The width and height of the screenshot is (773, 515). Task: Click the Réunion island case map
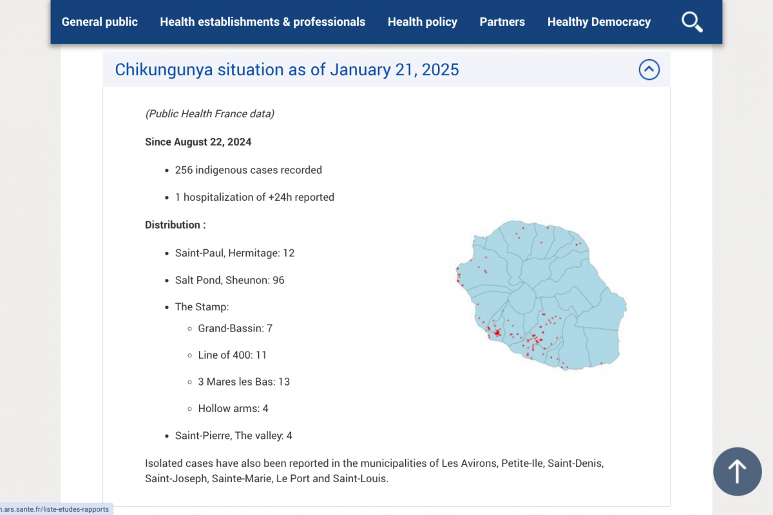pyautogui.click(x=538, y=295)
